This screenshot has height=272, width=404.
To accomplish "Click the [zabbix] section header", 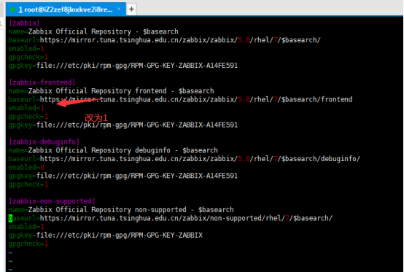I will point(24,23).
